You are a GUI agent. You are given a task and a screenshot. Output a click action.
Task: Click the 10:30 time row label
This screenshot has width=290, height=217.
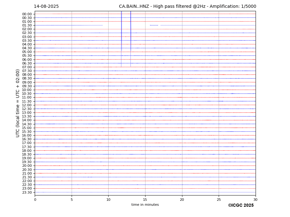(27, 94)
